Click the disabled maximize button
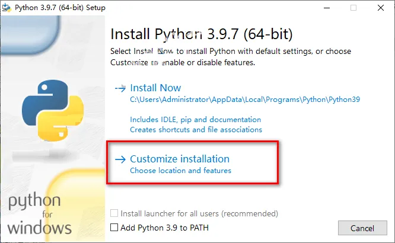Viewport: 395px width, 243px height. point(353,8)
